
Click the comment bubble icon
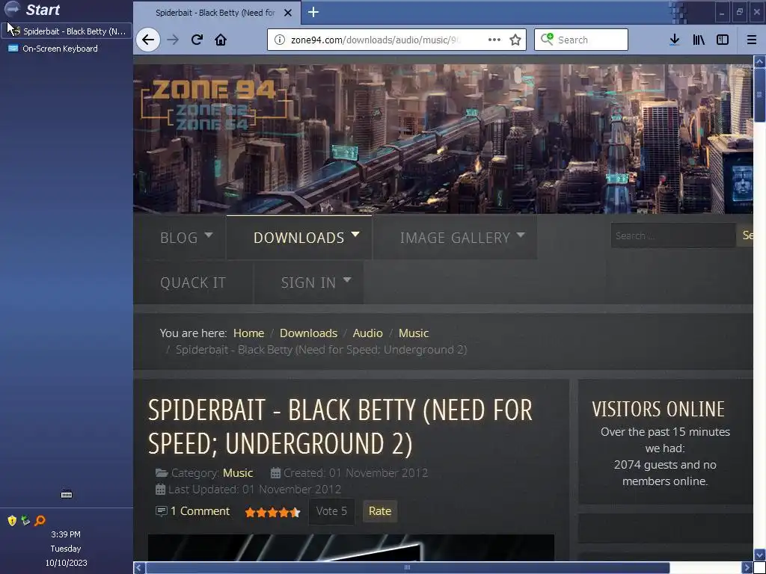tap(162, 511)
